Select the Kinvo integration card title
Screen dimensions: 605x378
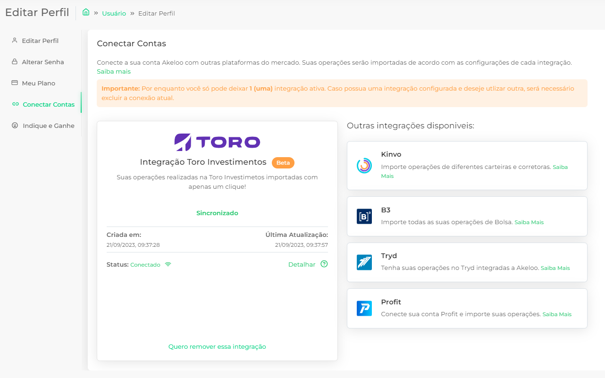pos(391,154)
